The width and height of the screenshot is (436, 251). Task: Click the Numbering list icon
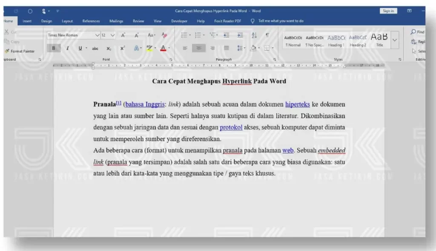(198, 35)
